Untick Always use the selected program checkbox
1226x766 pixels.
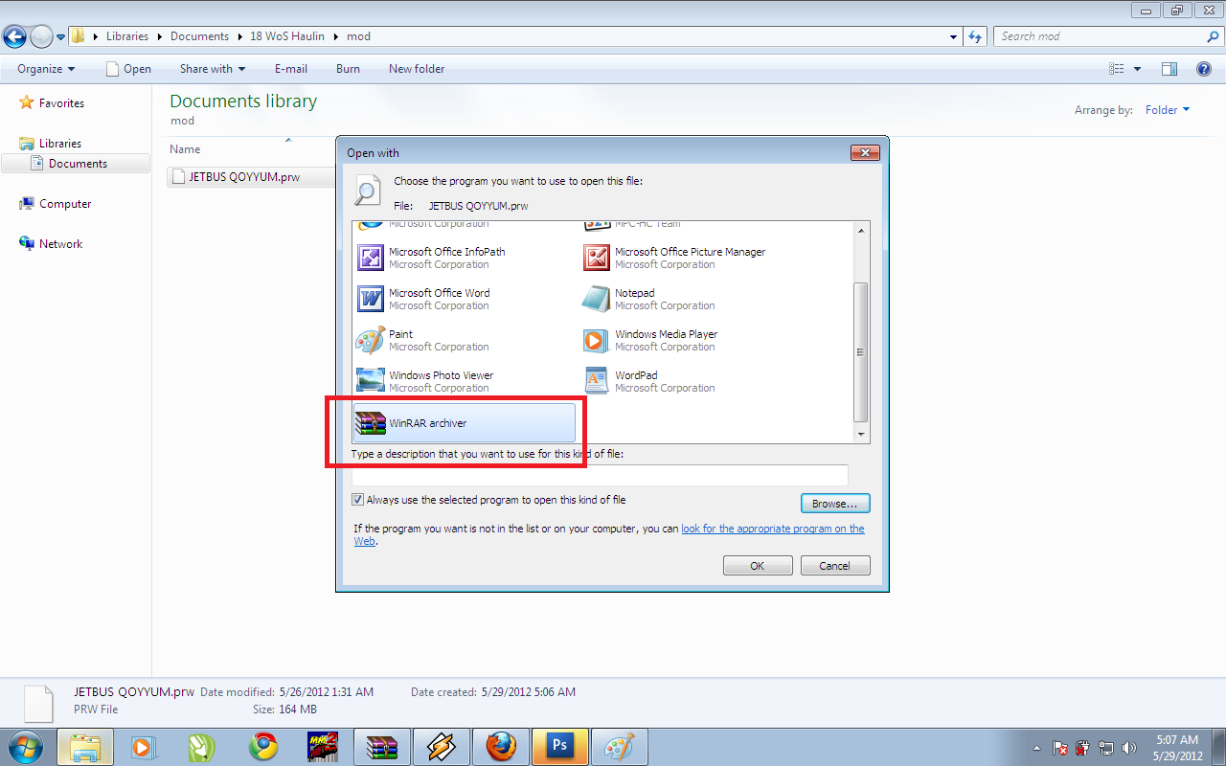tap(357, 500)
